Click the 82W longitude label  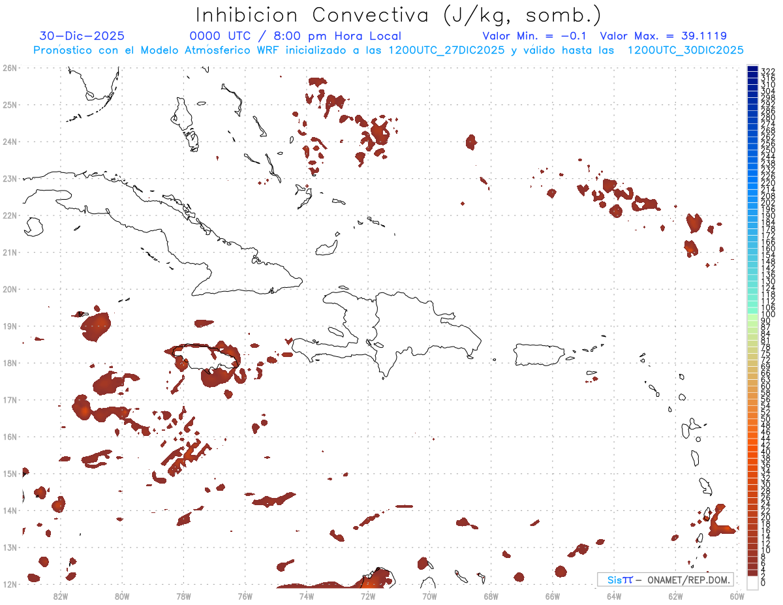point(61,596)
